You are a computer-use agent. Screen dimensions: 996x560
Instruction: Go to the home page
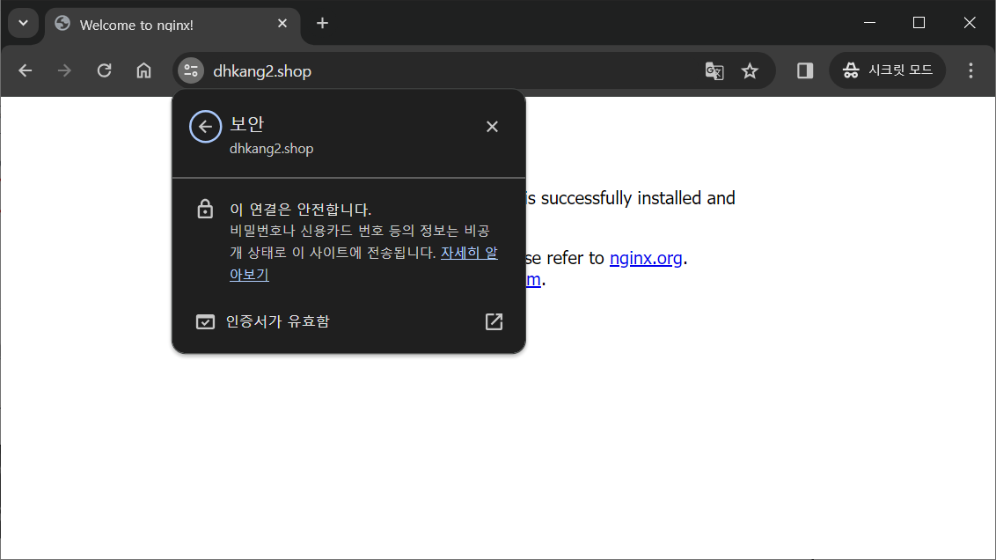[x=144, y=70]
